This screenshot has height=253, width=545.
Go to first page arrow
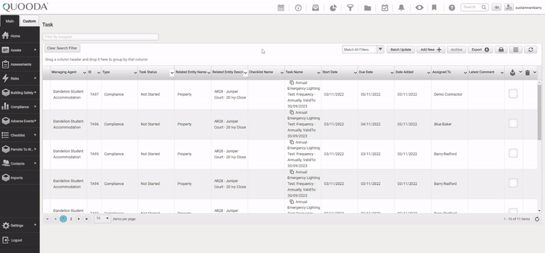coord(47,219)
